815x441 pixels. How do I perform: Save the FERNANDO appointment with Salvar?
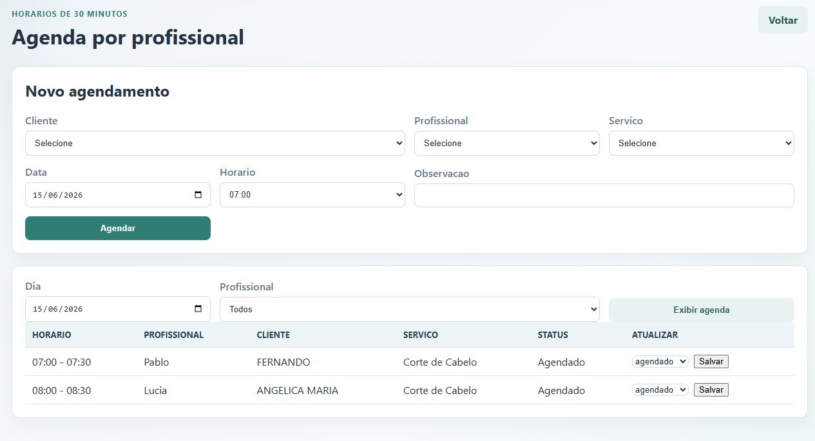pos(711,362)
